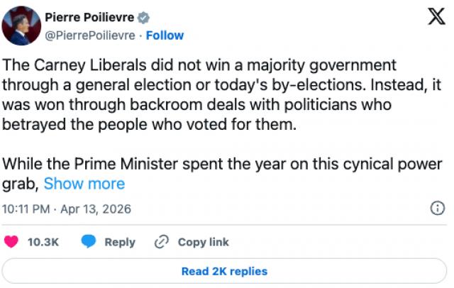Click the @PierrePoilievre handle
This screenshot has width=454, height=288.
tap(90, 35)
